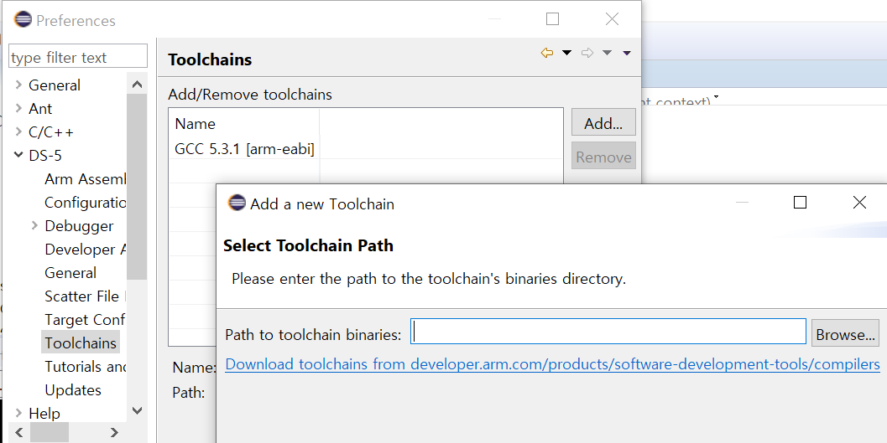887x443 pixels.
Task: Select Help preferences item
Action: pyautogui.click(x=44, y=413)
